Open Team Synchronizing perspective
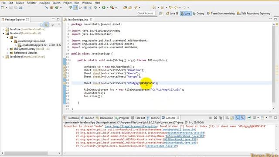The image size is (279, 157). coord(221,14)
